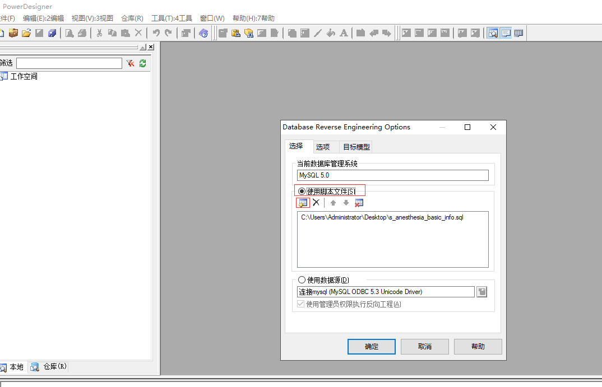602x387 pixels.
Task: Click the 取消 button
Action: (x=424, y=347)
